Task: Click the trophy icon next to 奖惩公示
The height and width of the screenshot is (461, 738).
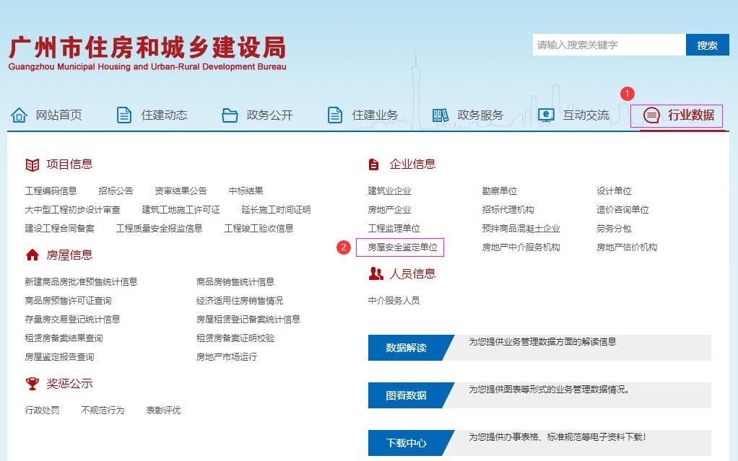Action: coord(32,384)
